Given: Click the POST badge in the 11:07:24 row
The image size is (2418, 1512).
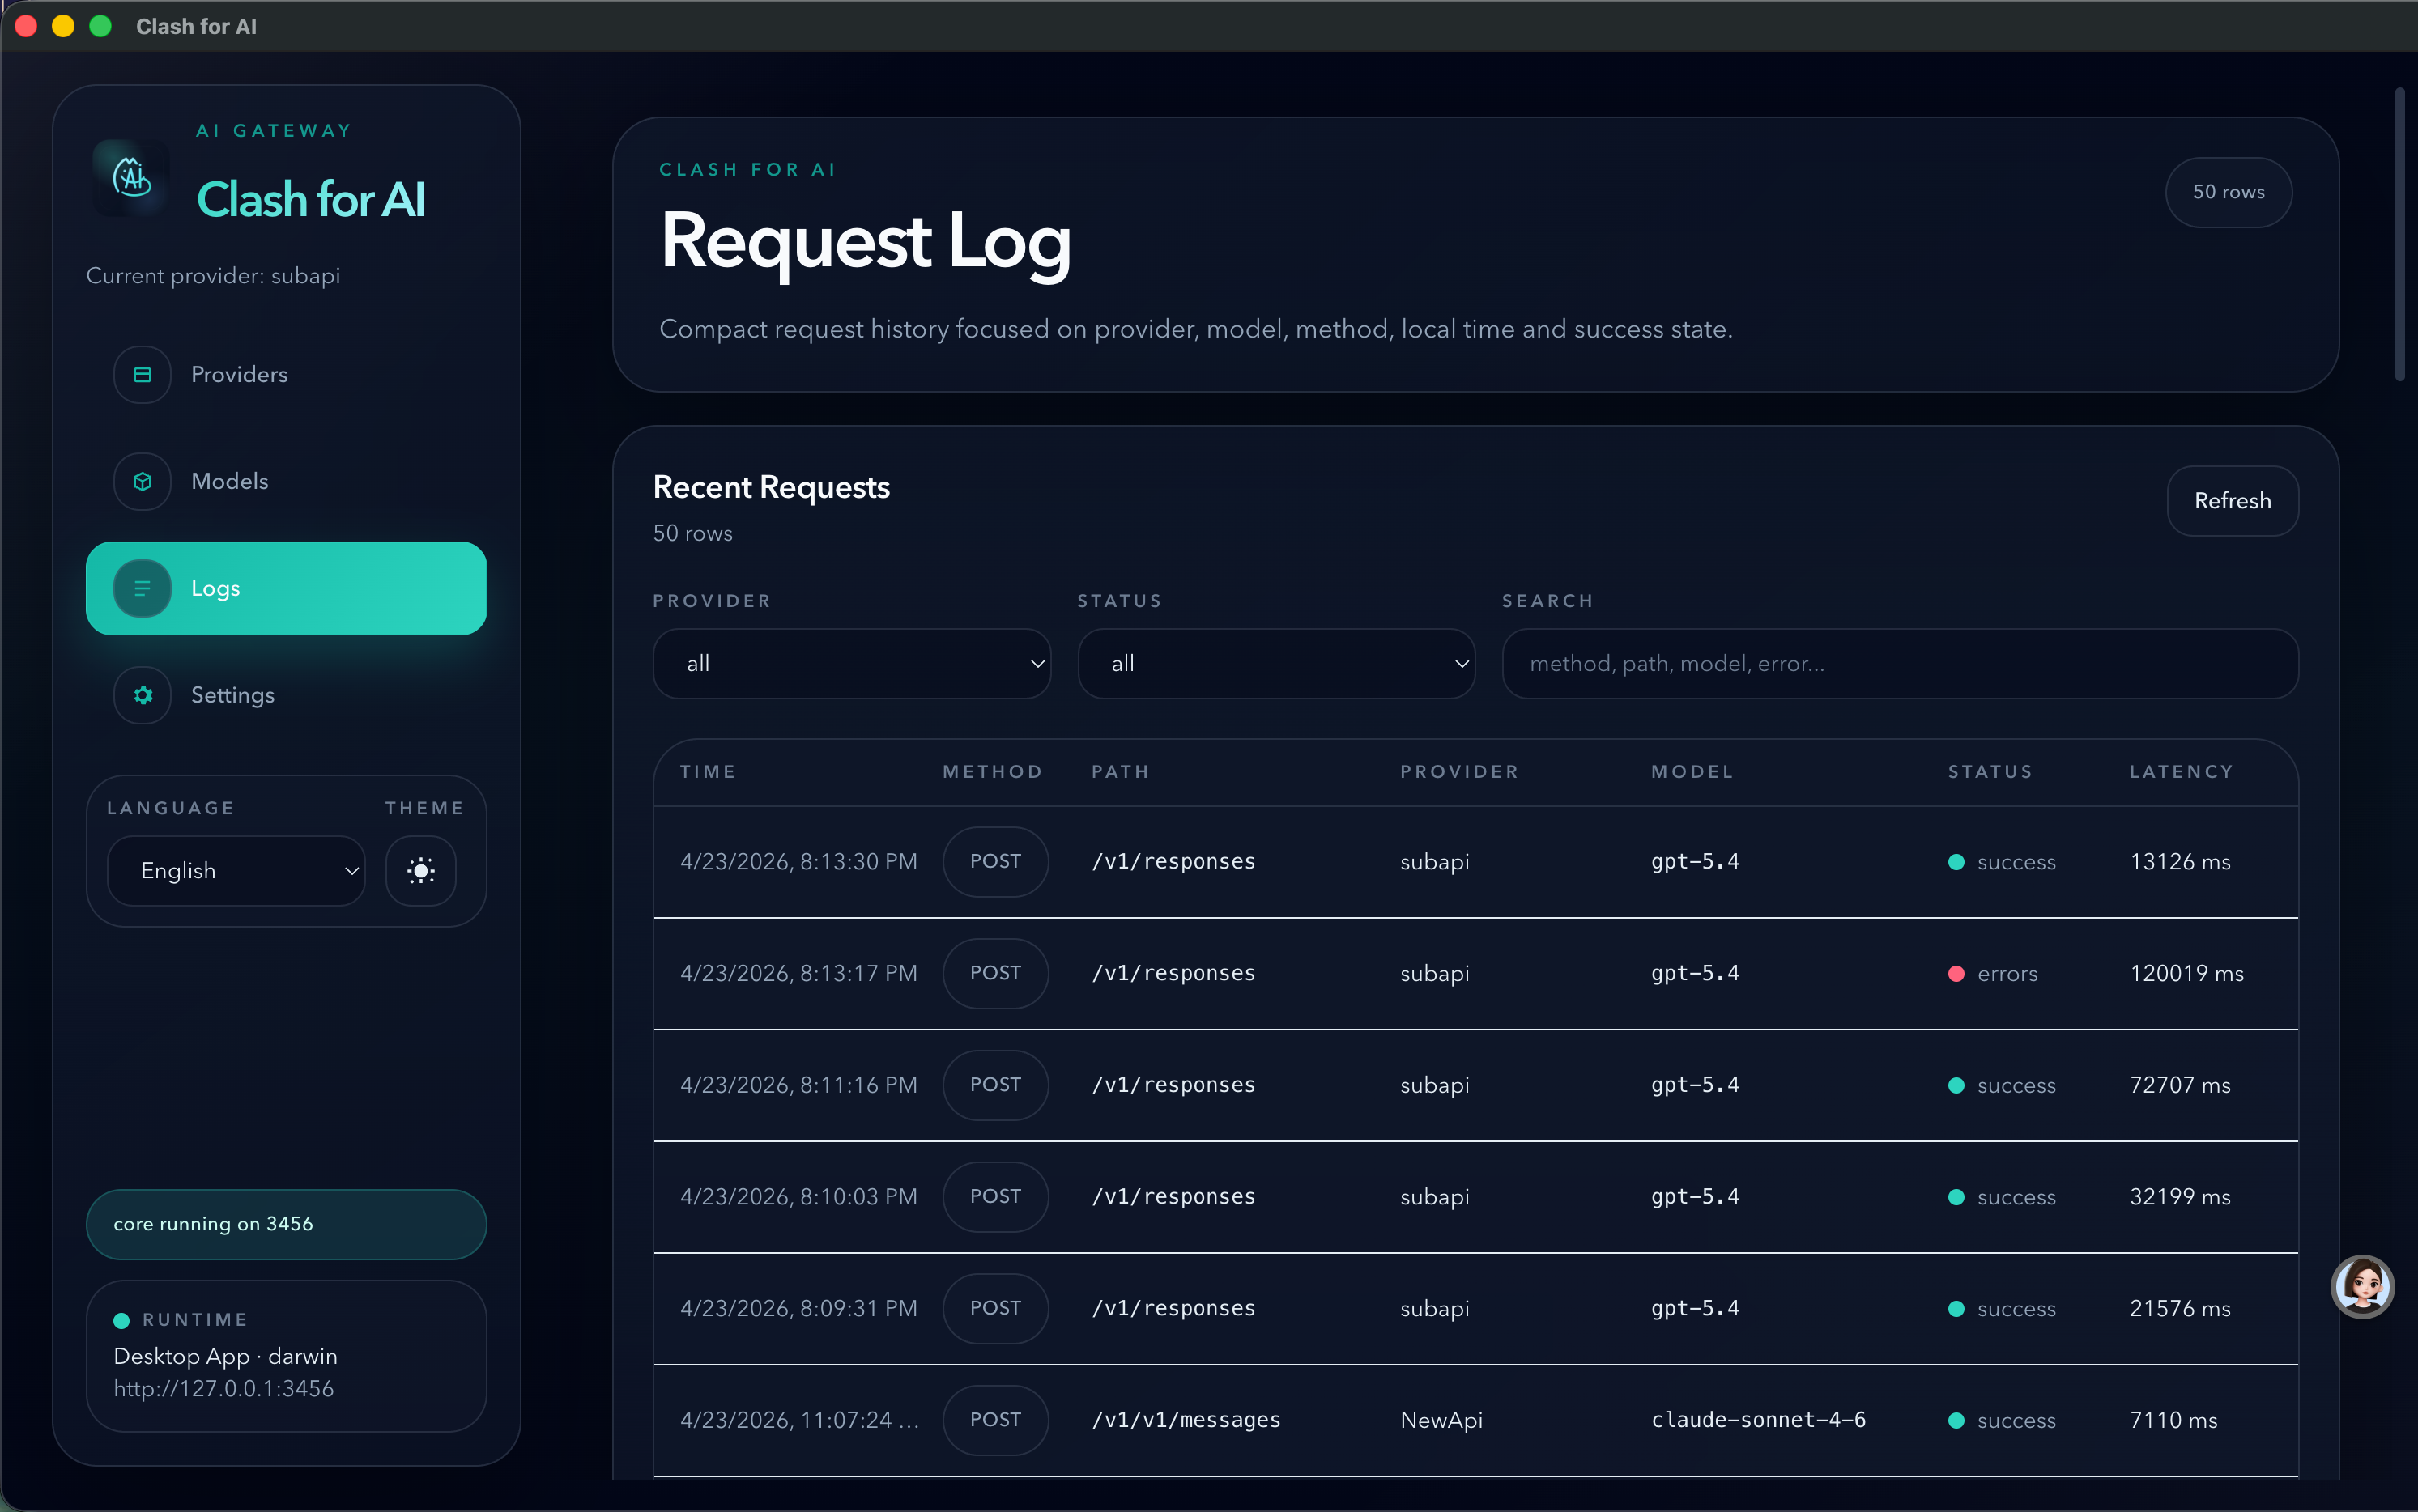Looking at the screenshot, I should point(995,1420).
